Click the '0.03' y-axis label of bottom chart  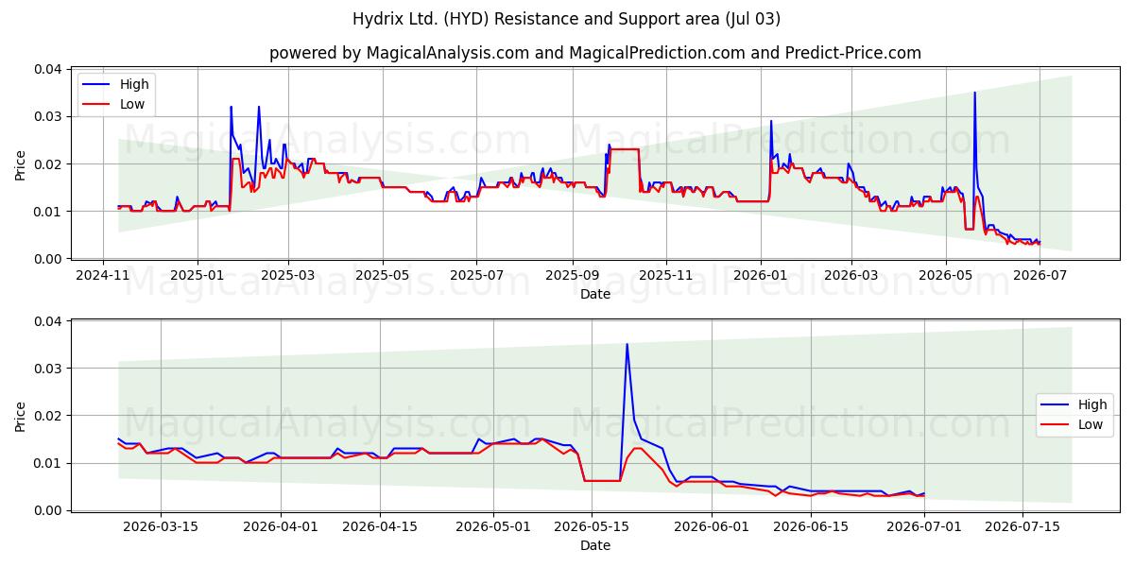(x=48, y=369)
